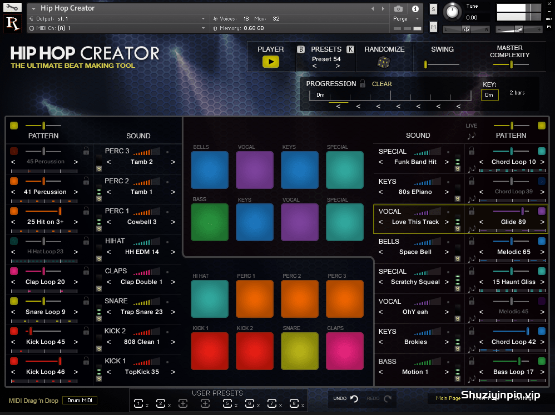Select previous pattern before Kick Loop 45
Viewport: 555px width, 415px height.
(13, 342)
